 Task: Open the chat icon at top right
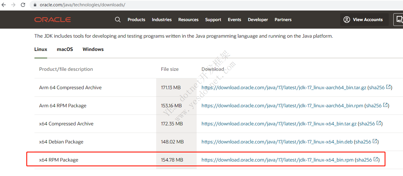tap(399, 20)
